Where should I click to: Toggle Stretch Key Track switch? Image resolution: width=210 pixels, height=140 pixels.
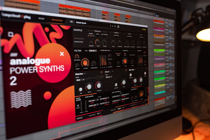point(116,37)
